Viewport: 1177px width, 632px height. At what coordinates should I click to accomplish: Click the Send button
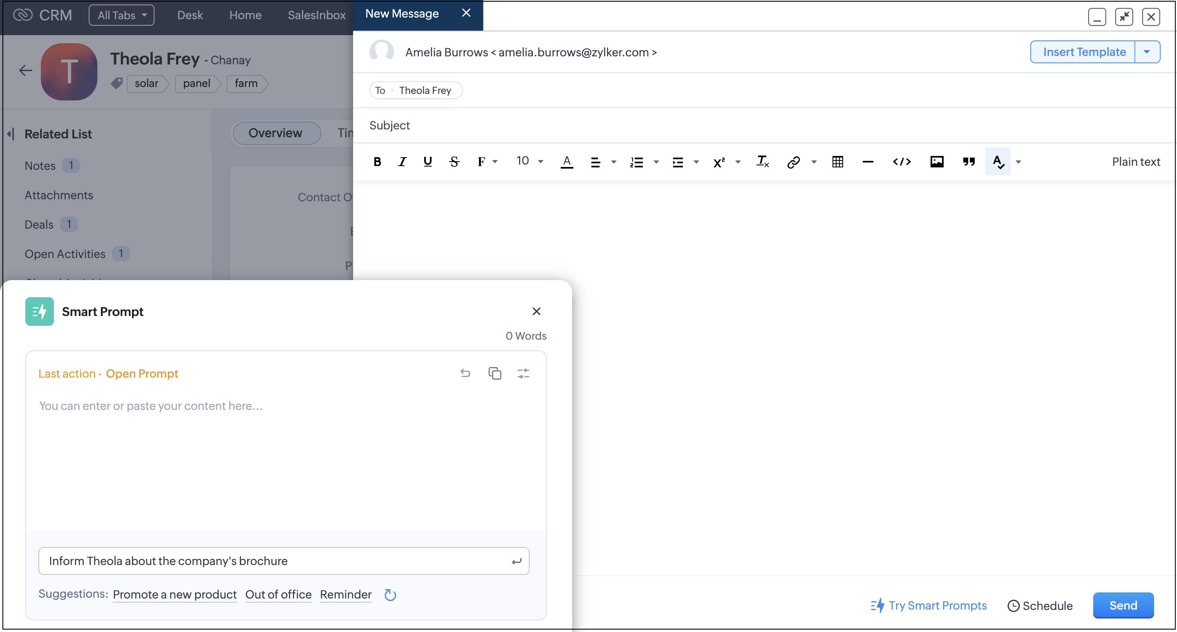tap(1123, 605)
